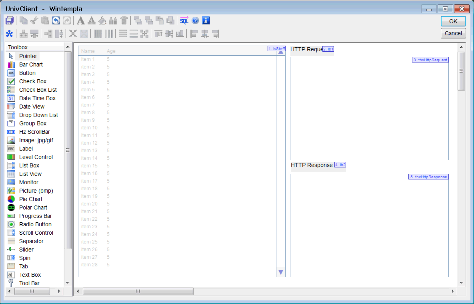Image resolution: width=474 pixels, height=304 pixels.
Task: Click the Age column header in lvStaff
Action: [x=111, y=51]
